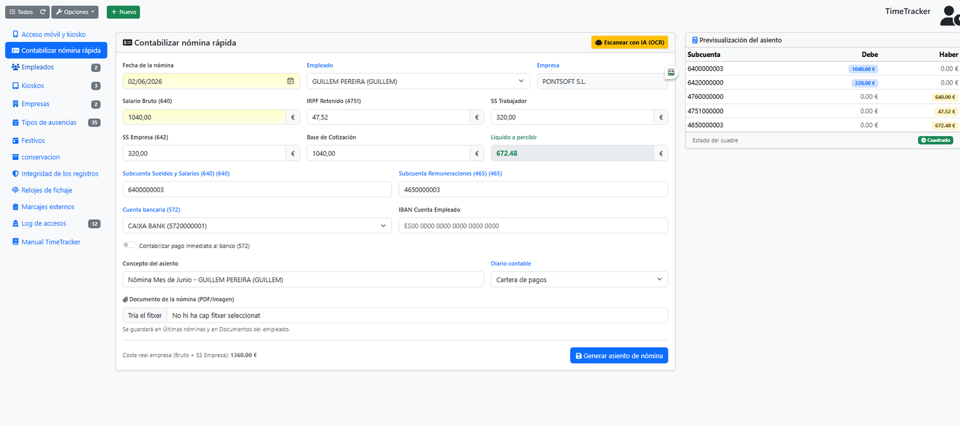Click Escanear con IA (OCR) button
The width and height of the screenshot is (960, 426).
tap(630, 43)
